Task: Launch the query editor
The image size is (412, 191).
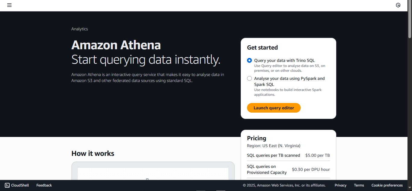Action: [x=274, y=108]
